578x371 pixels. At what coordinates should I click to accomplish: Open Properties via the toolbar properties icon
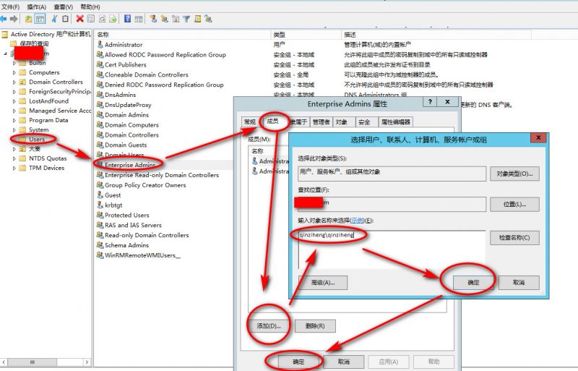coord(91,19)
